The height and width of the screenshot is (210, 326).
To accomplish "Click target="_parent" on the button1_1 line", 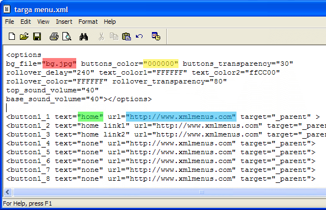I will pyautogui.click(x=276, y=117).
